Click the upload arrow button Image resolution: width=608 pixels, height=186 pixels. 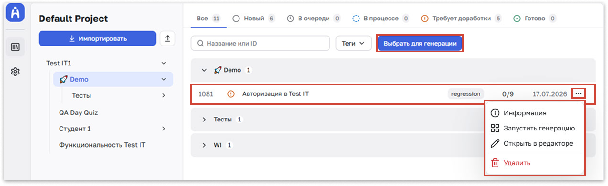pyautogui.click(x=167, y=39)
